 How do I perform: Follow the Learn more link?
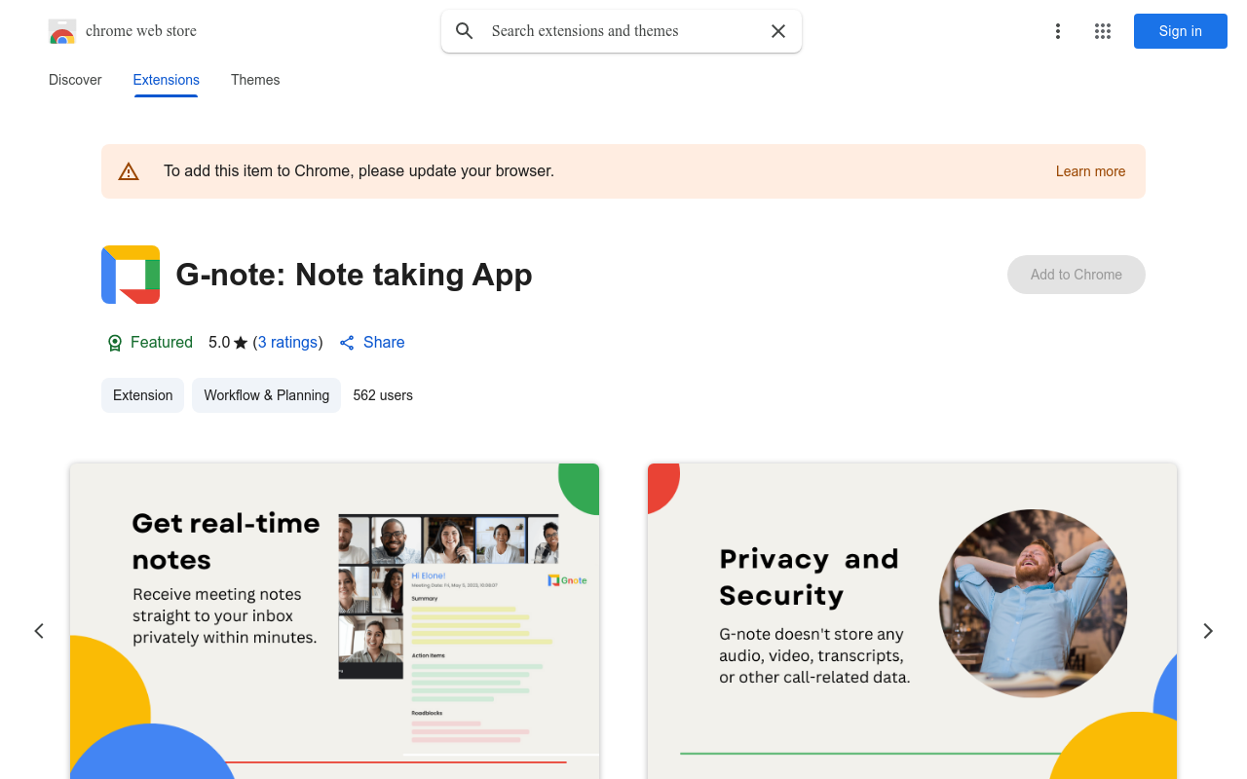point(1090,171)
